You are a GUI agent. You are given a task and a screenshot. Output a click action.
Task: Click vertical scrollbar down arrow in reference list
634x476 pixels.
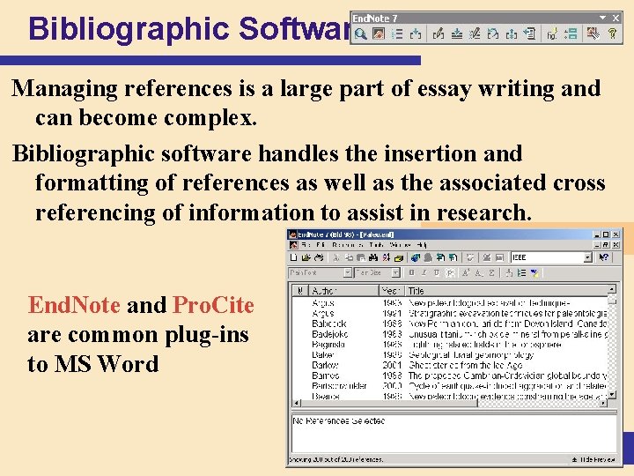(612, 394)
